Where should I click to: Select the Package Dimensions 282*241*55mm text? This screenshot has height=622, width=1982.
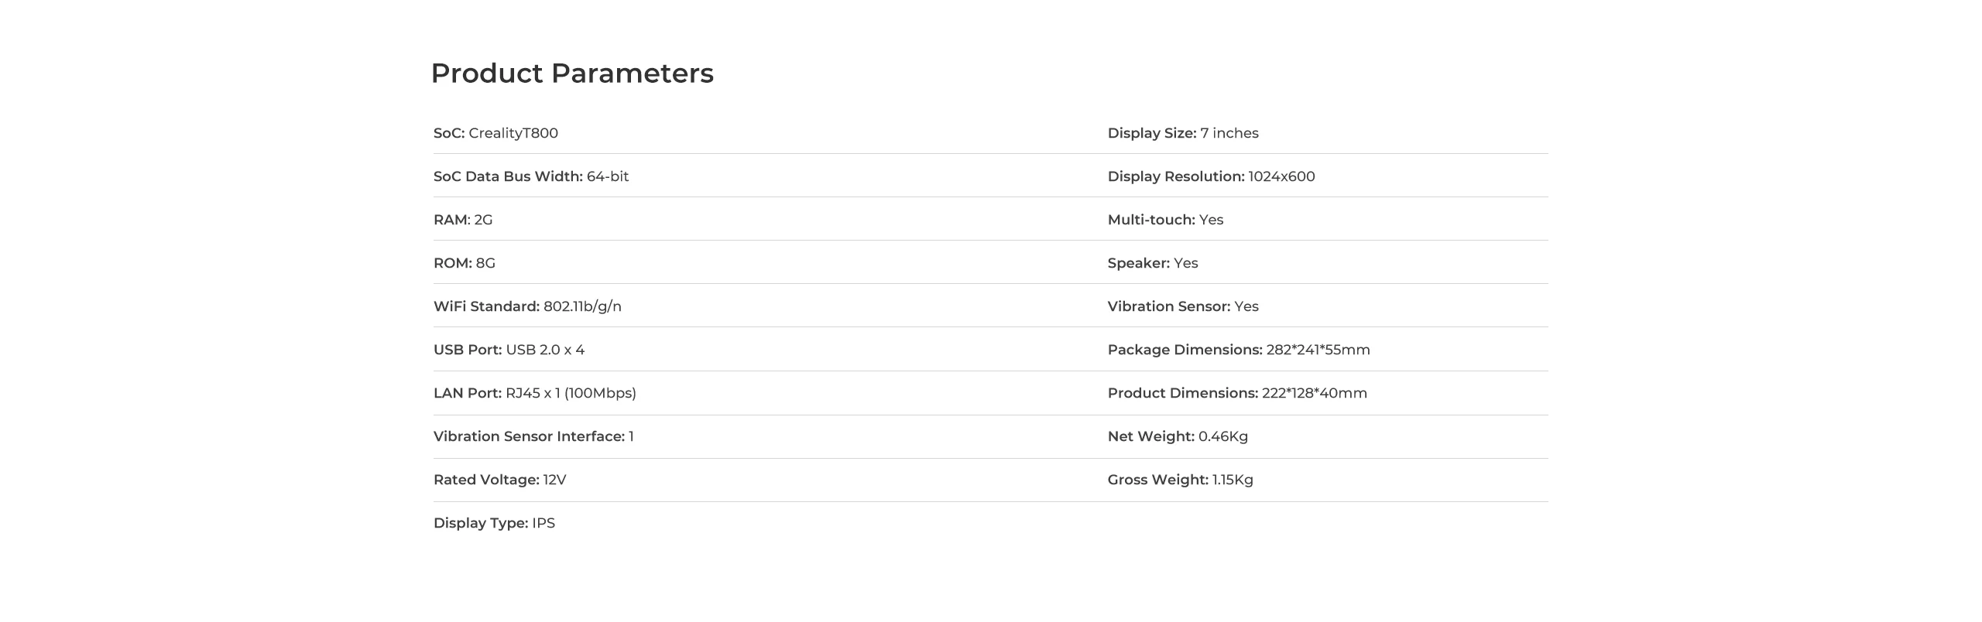click(1238, 350)
